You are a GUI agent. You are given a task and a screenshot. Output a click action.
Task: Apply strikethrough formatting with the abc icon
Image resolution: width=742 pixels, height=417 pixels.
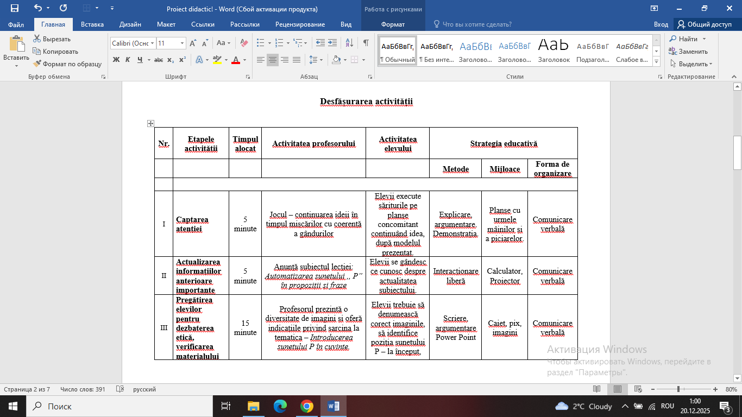(x=159, y=60)
